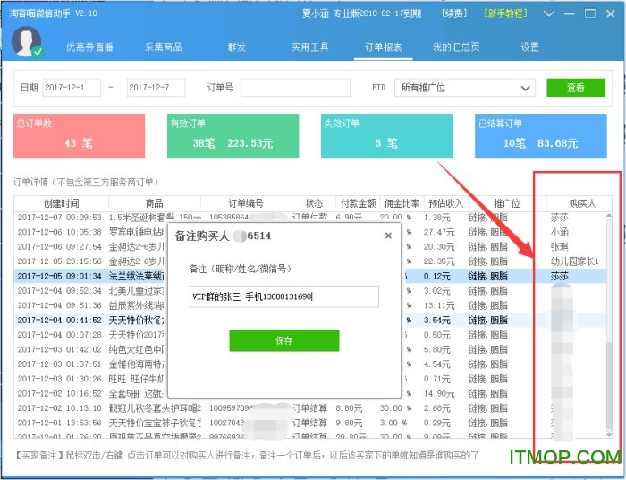This screenshot has width=626, height=480.
Task: Click the 总订单数 43笔 card
Action: pos(79,135)
